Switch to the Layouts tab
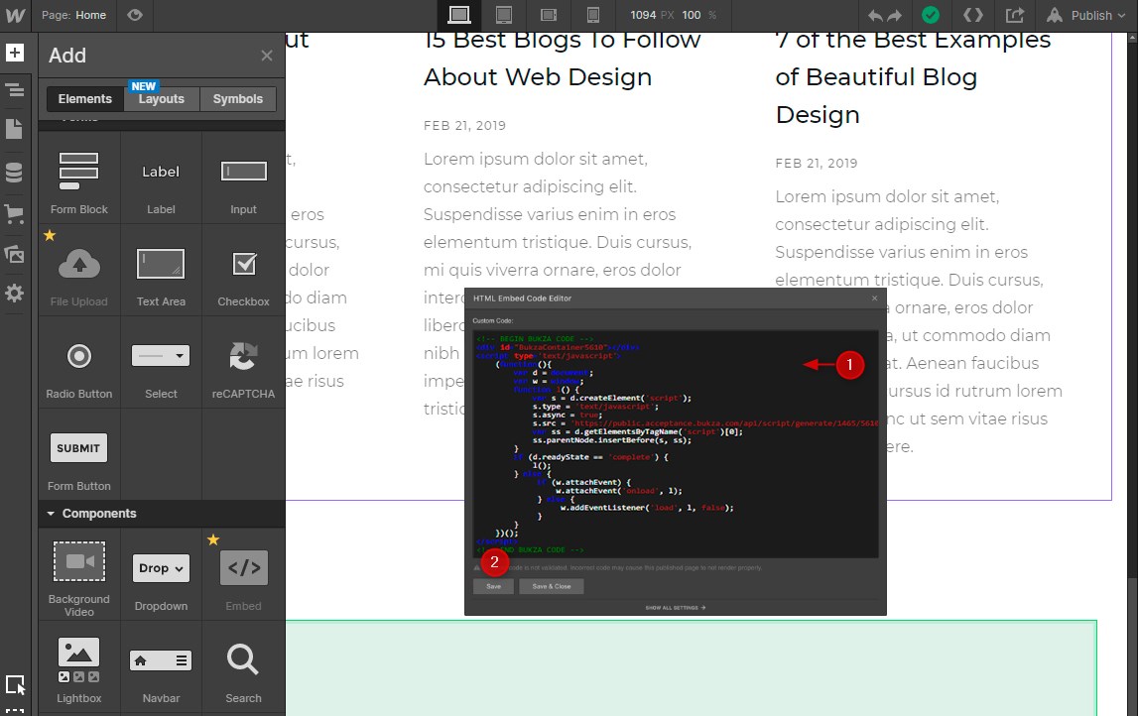1138x716 pixels. click(x=161, y=99)
